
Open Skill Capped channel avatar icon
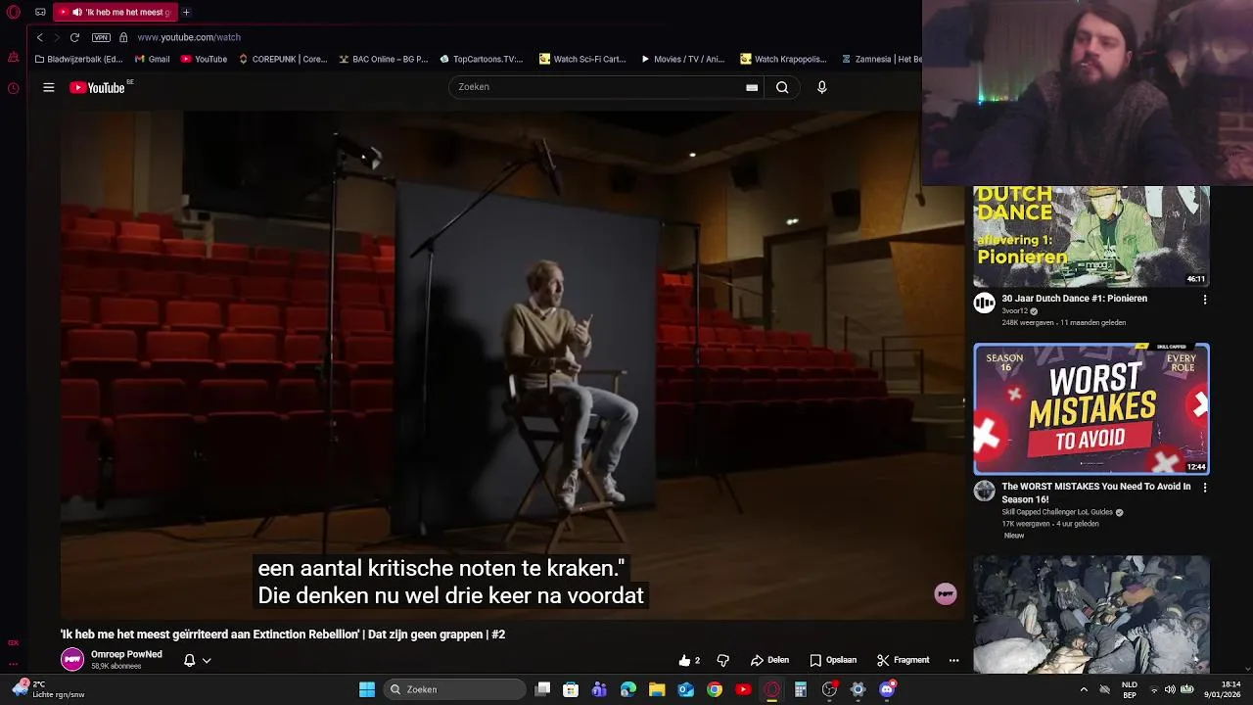click(x=984, y=491)
